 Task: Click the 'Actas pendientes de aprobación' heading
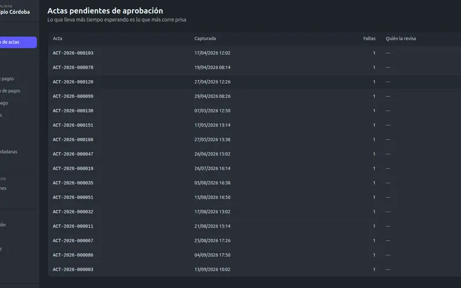tap(105, 11)
